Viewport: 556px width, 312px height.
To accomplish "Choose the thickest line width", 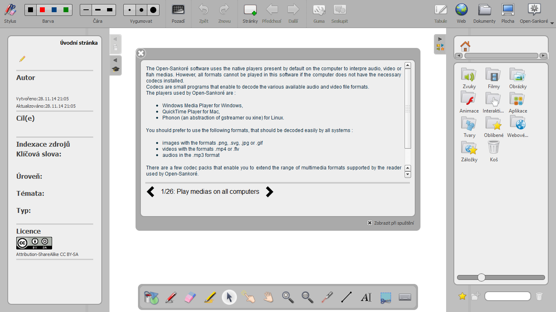I will coord(109,10).
